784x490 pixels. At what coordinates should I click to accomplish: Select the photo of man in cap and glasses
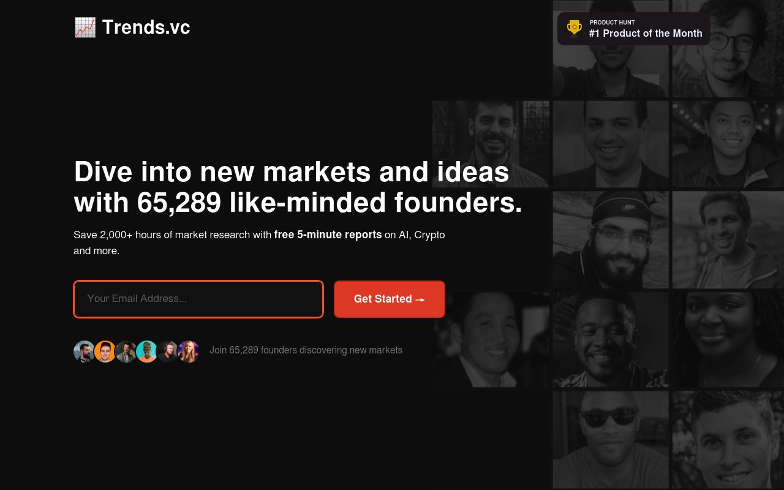611,239
